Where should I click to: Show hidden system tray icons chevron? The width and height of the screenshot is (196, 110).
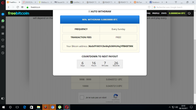pyautogui.click(x=170, y=107)
